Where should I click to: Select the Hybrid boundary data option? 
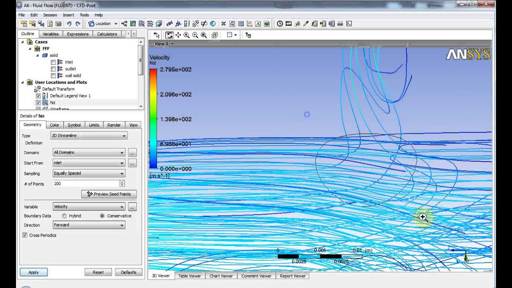click(x=64, y=216)
